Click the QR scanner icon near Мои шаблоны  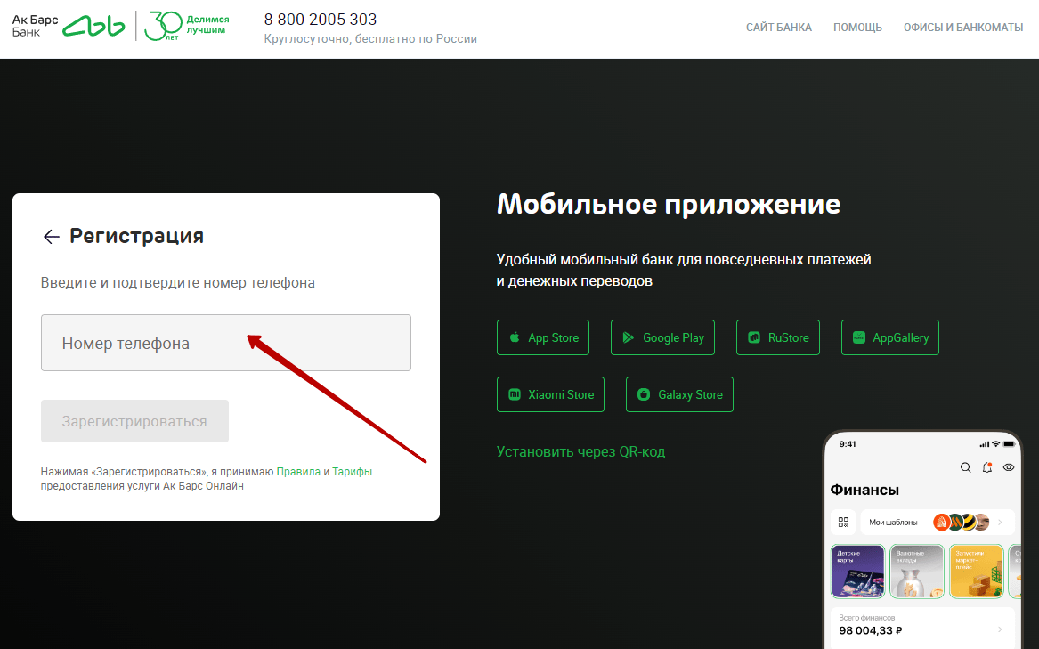843,523
